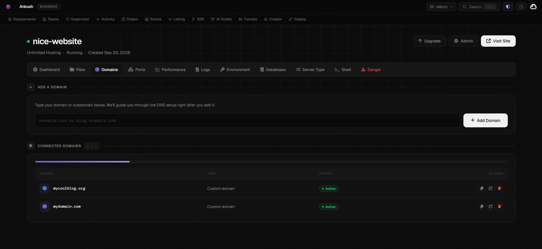Click the shield icon in header
The width and height of the screenshot is (542, 249).
click(508, 7)
